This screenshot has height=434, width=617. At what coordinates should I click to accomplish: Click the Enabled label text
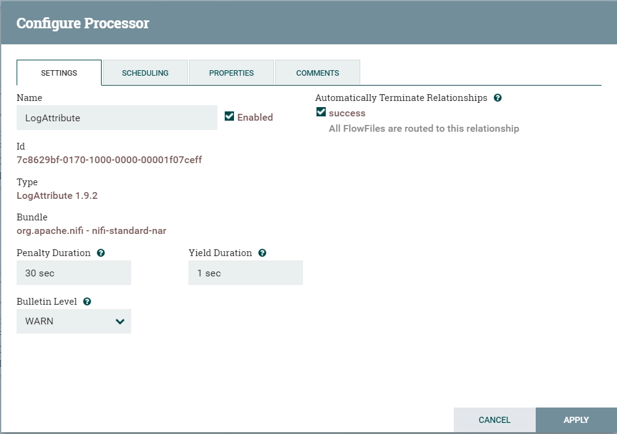255,117
